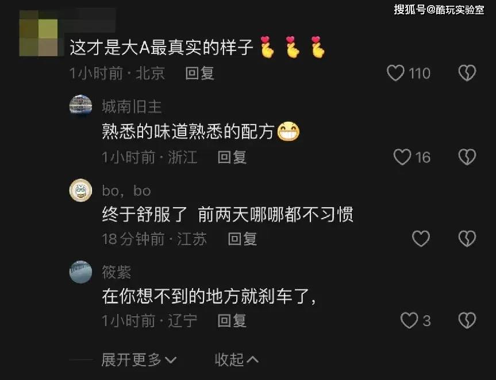Expand more replies with 展开更多
This screenshot has height=380, width=496.
point(139,360)
